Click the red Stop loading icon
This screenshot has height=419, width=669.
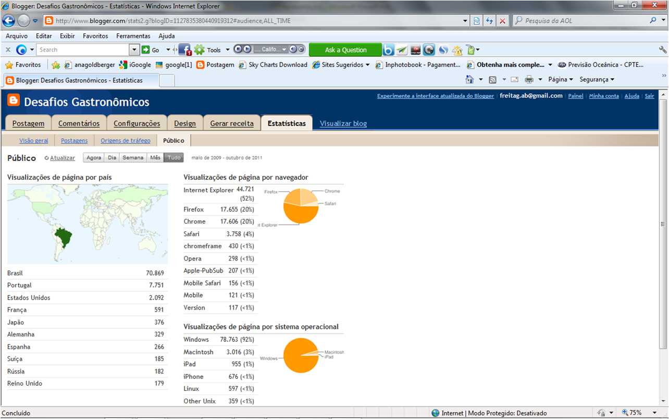502,21
